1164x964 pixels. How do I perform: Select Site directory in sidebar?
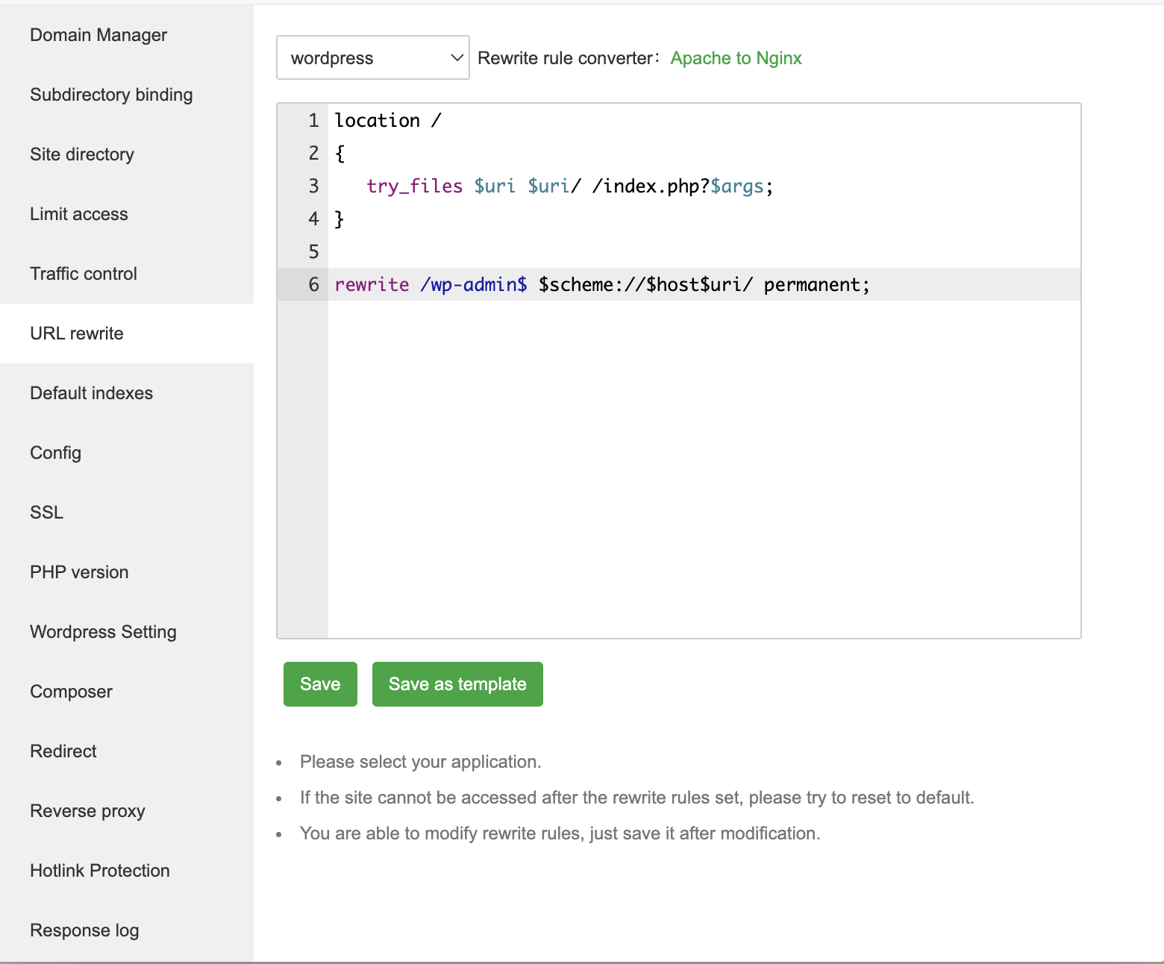82,154
